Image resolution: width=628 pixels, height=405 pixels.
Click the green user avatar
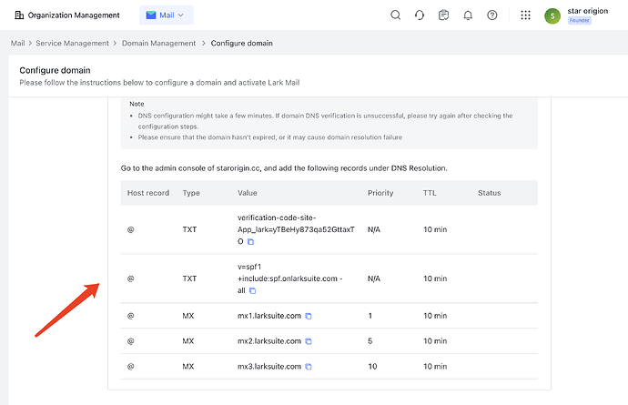552,16
